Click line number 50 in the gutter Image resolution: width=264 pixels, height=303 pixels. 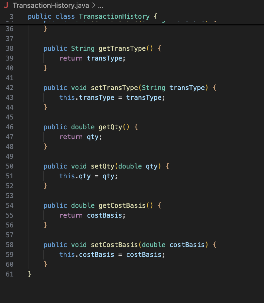tap(10, 166)
